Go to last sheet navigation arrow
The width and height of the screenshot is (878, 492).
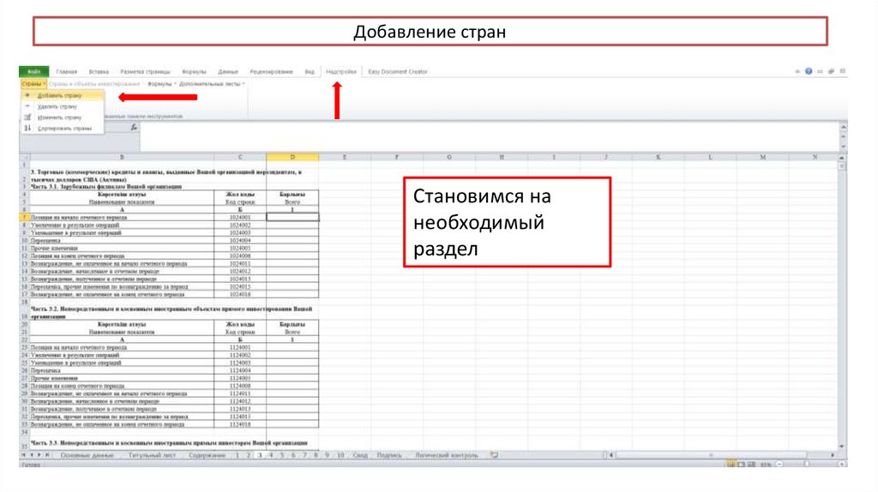[48, 455]
